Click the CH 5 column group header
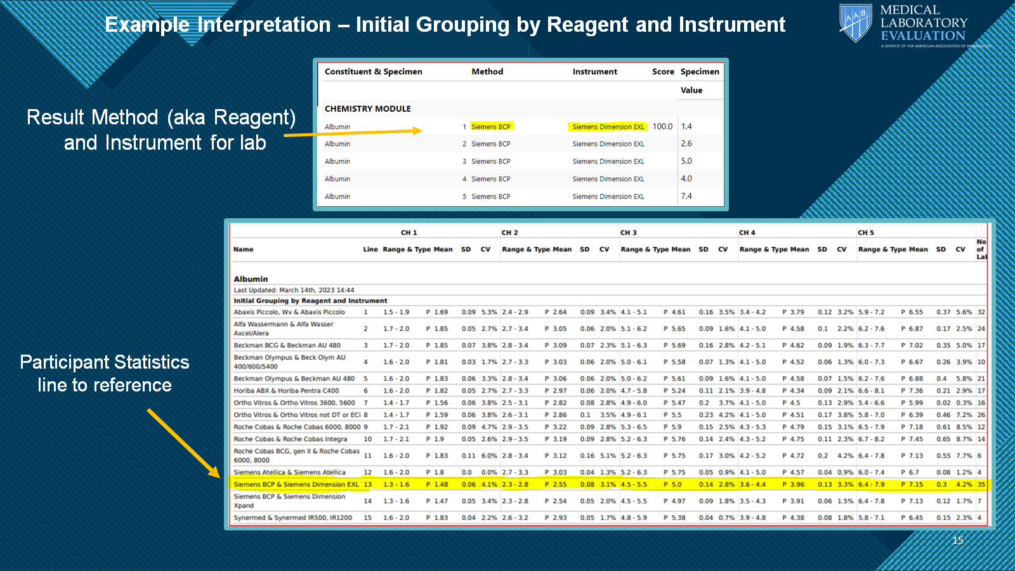 point(865,233)
